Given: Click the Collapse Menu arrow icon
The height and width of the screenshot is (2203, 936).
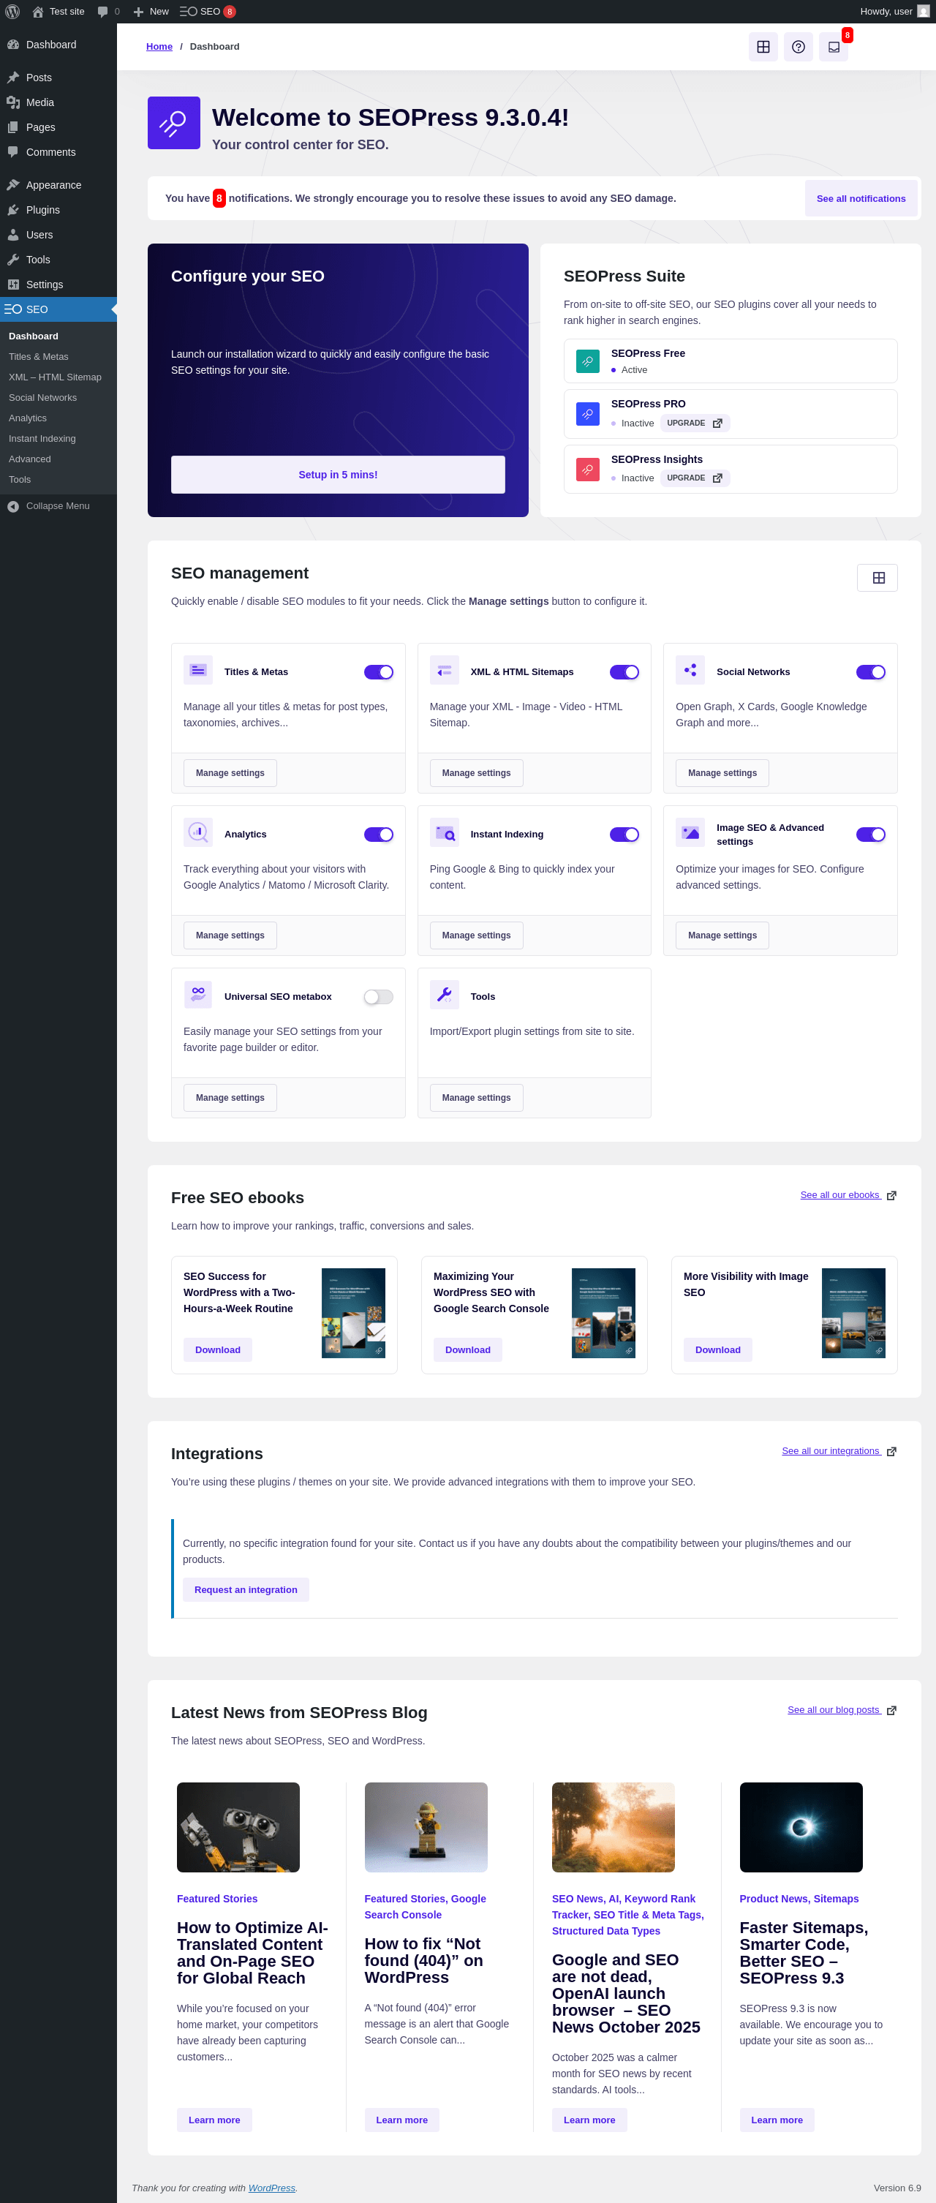Looking at the screenshot, I should pyautogui.click(x=13, y=506).
